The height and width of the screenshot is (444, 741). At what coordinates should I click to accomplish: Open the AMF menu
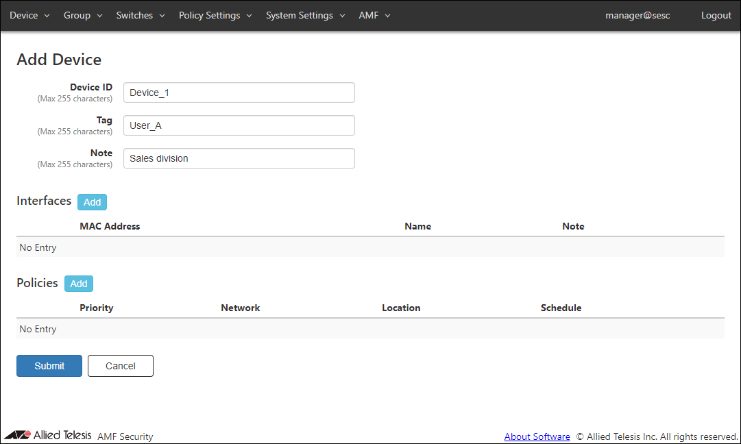click(374, 15)
